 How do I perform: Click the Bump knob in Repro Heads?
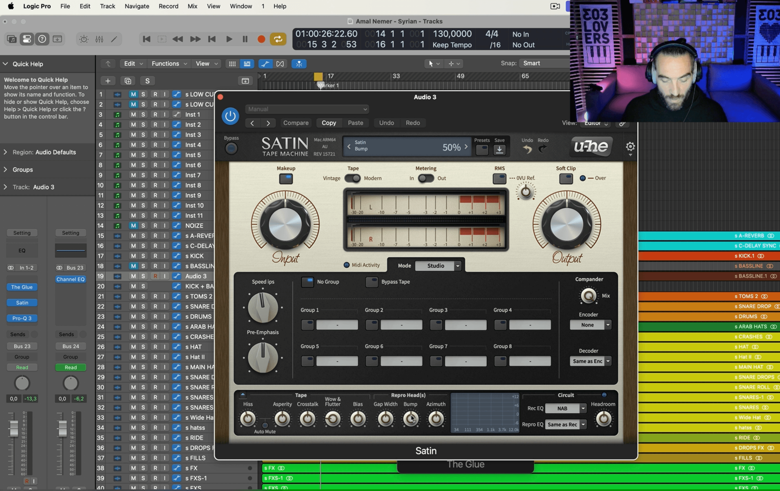[x=410, y=419]
